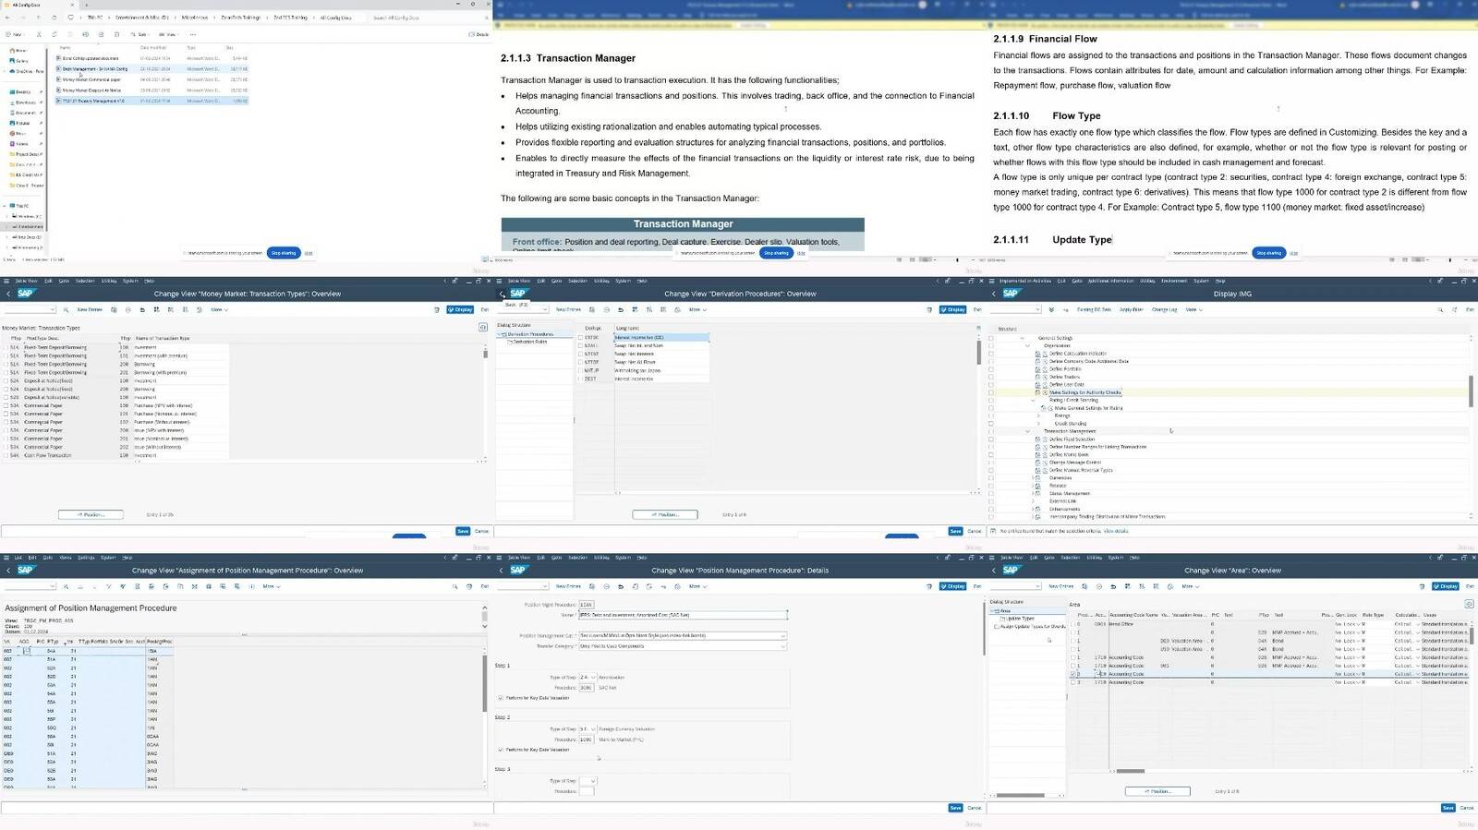Click Copy As icon in Money Market toolbar

(x=115, y=310)
